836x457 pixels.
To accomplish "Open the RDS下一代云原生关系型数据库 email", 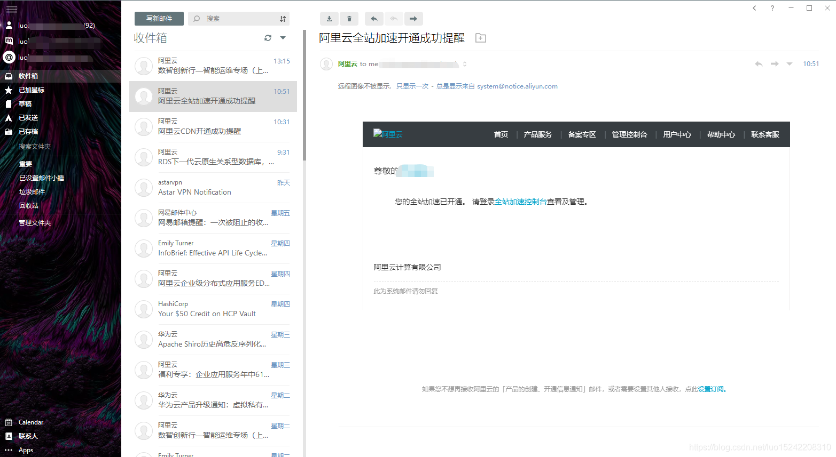I will tap(213, 157).
